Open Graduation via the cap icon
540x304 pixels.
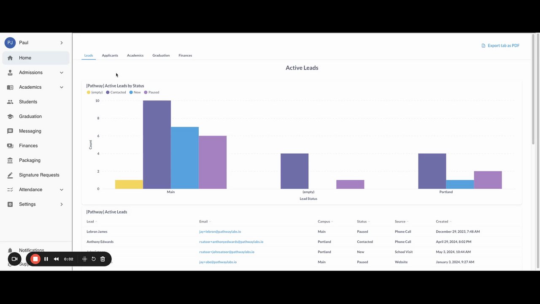(x=10, y=117)
